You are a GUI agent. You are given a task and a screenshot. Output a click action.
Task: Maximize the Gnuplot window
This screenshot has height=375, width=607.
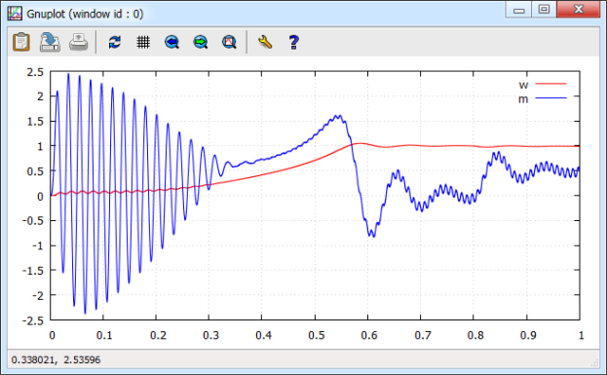point(544,10)
